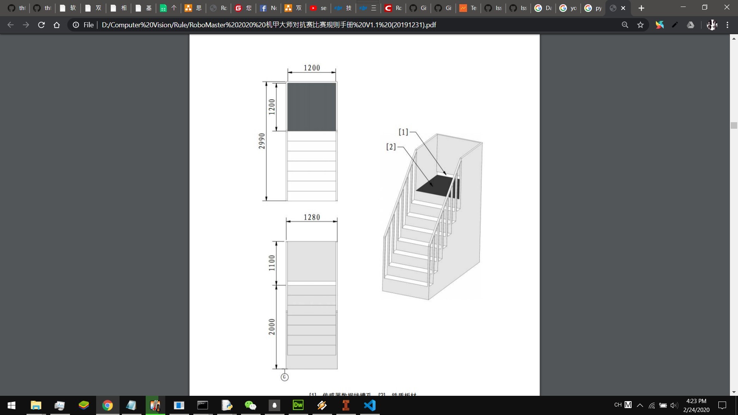Open the zoom magnifier in the address bar
This screenshot has height=415, width=738.
point(625,25)
